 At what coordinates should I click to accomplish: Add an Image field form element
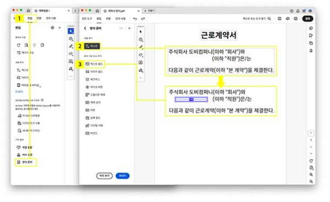94,72
